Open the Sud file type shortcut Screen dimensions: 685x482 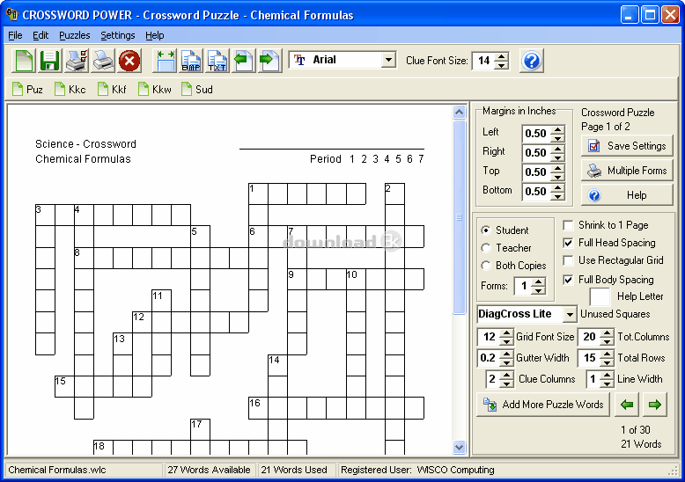click(197, 90)
